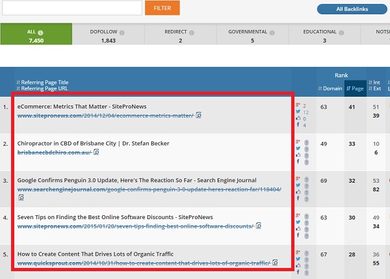The height and width of the screenshot is (279, 390).
Task: Click the info icon on the DOFOLLOW tab
Action: [122, 32]
